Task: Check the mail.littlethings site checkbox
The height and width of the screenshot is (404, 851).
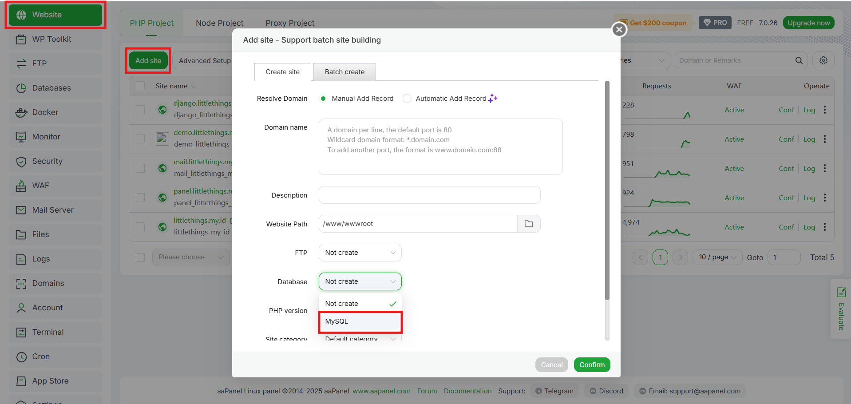Action: 140,168
